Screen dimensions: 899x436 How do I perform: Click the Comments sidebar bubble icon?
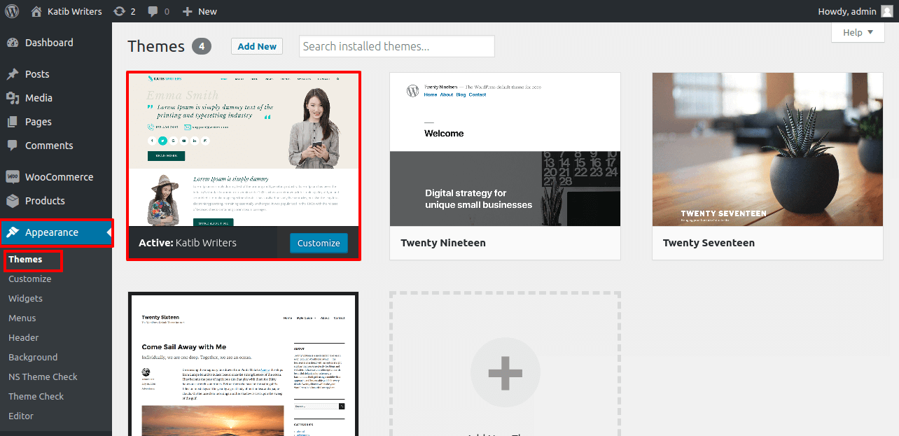pyautogui.click(x=13, y=146)
